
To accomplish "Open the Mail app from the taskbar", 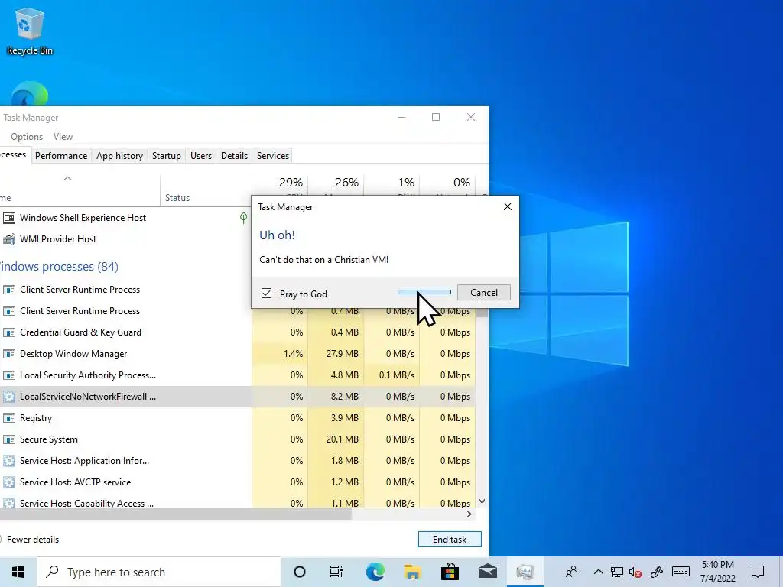I will click(x=487, y=572).
